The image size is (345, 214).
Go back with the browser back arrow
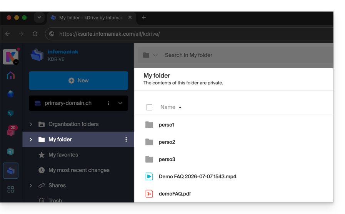(x=7, y=34)
